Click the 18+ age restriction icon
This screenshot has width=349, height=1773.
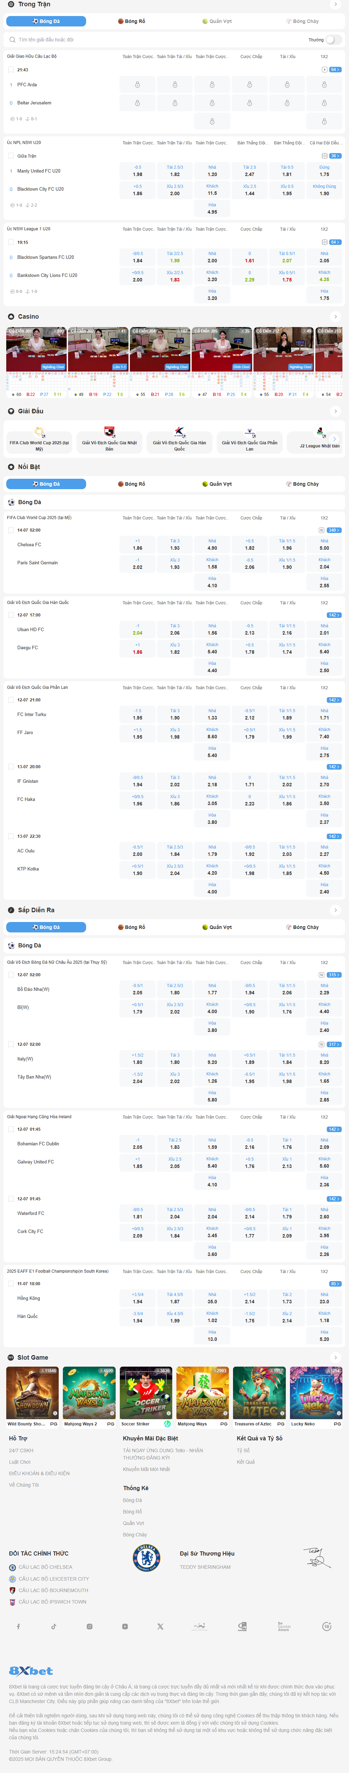point(327,1627)
